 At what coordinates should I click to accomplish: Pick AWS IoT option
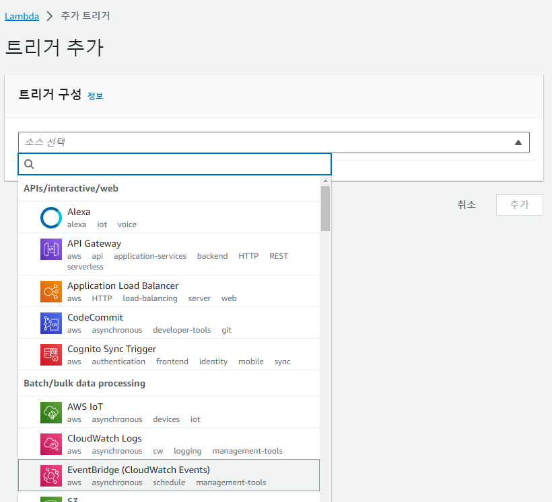coord(169,412)
